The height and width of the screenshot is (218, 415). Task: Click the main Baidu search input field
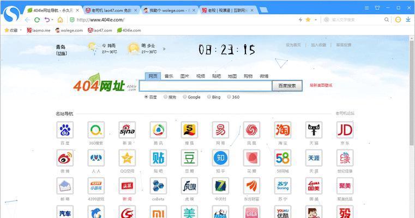pos(206,86)
